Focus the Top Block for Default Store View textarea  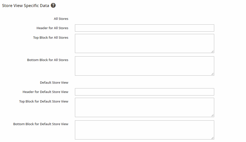(x=145, y=108)
